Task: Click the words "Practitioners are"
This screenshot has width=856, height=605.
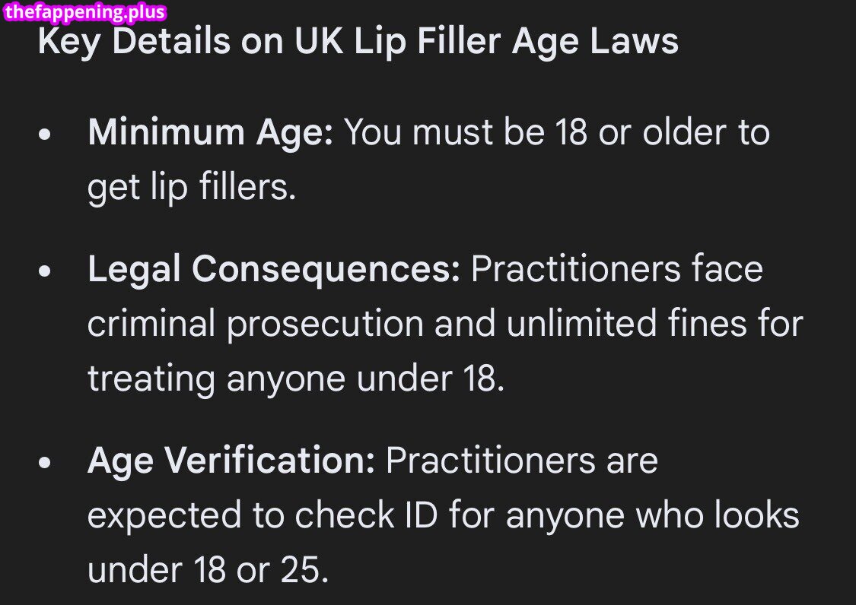Action: click(522, 461)
